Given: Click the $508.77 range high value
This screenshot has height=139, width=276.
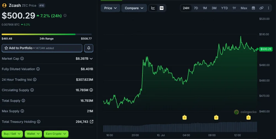Looking at the screenshot, I should pyautogui.click(x=86, y=39).
